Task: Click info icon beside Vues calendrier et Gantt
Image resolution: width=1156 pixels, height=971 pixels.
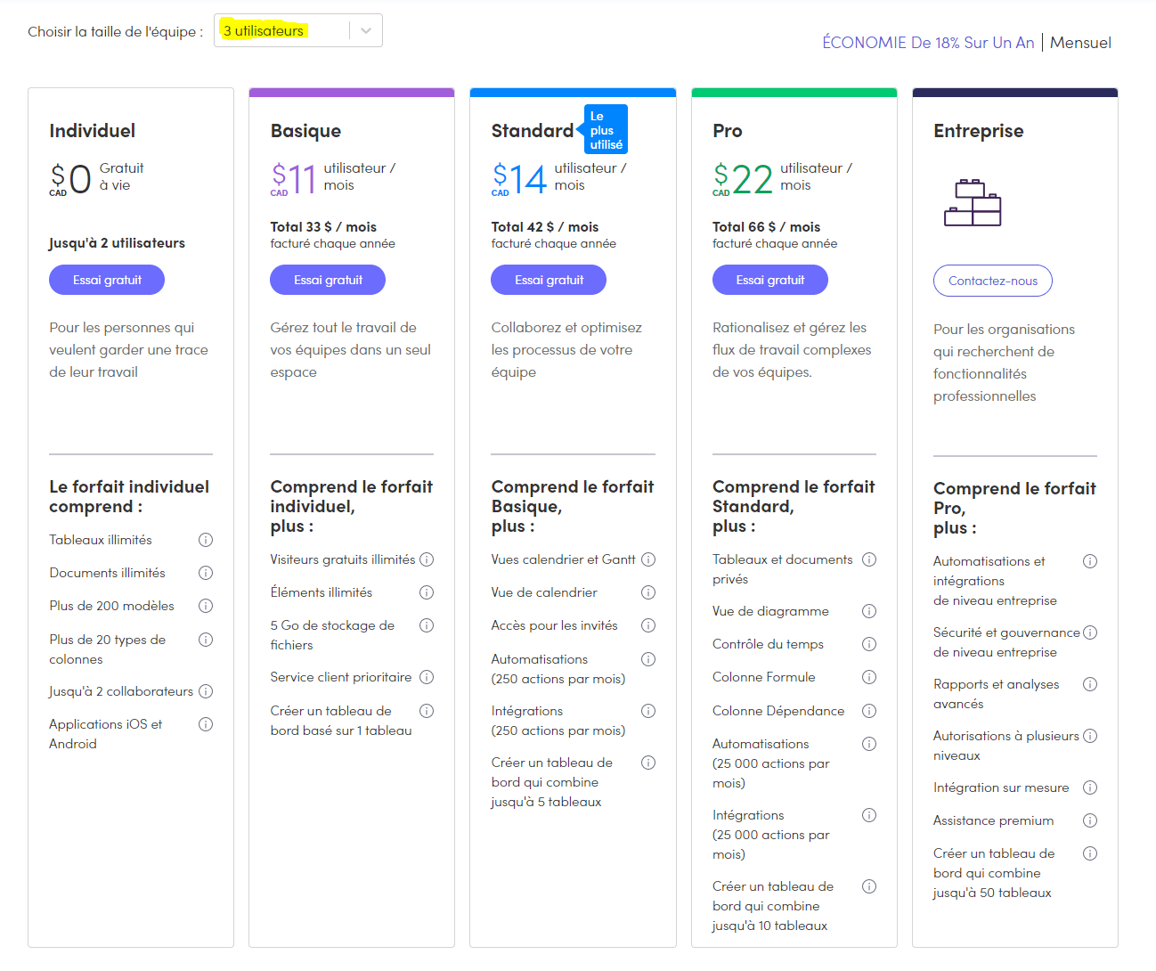Action: (x=648, y=559)
